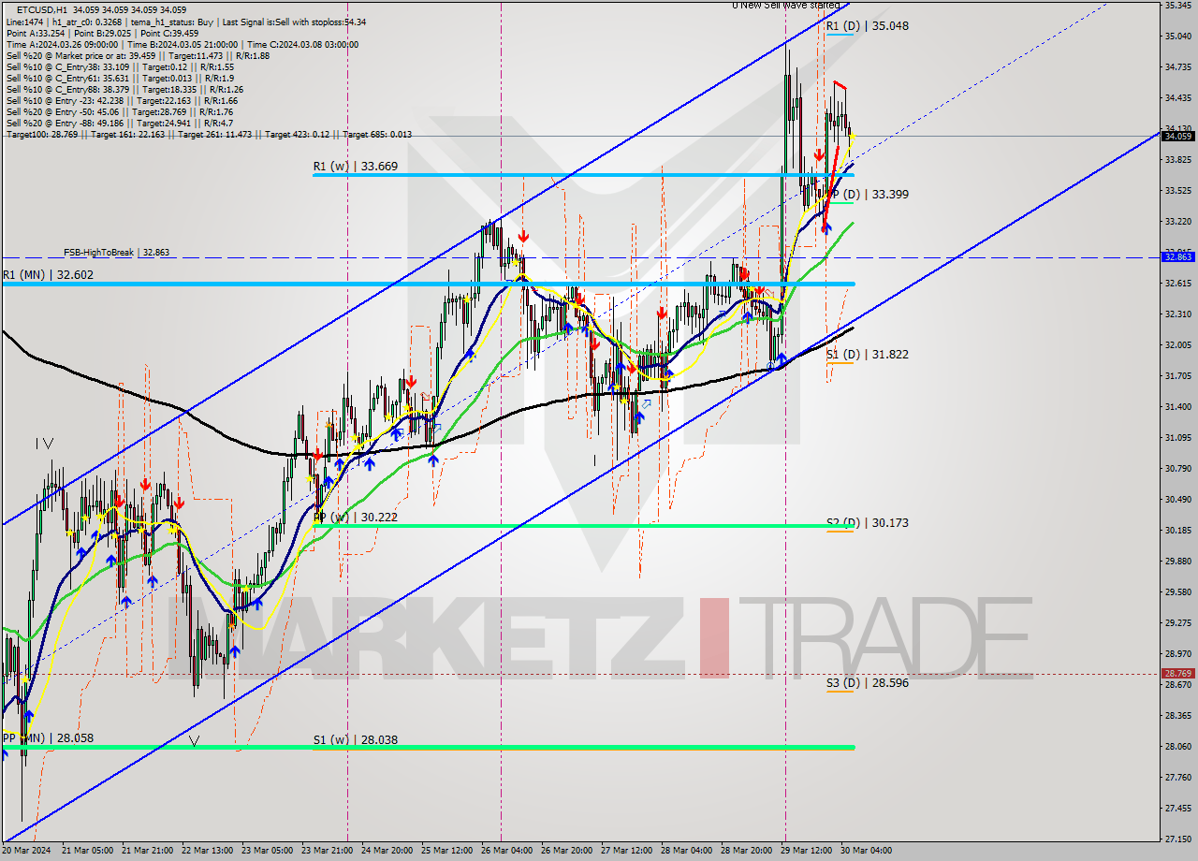This screenshot has height=861, width=1198.
Task: Click the 'R1 (MN) | 32.602' monthly label
Action: coord(48,275)
